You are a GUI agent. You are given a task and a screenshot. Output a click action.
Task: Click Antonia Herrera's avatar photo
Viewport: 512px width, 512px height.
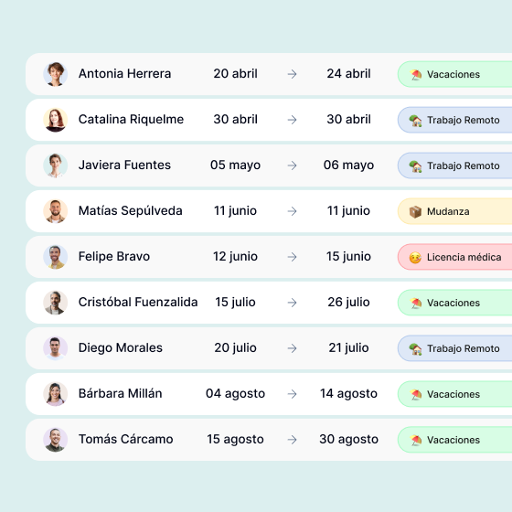tap(56, 74)
